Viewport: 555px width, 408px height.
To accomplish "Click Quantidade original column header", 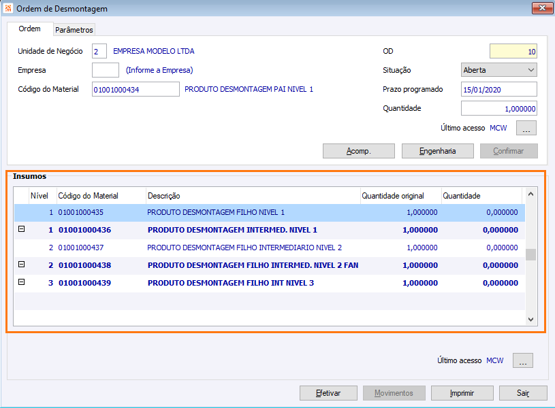I will point(401,196).
